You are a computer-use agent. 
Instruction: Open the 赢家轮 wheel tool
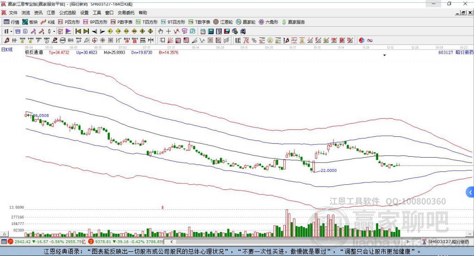point(246,22)
